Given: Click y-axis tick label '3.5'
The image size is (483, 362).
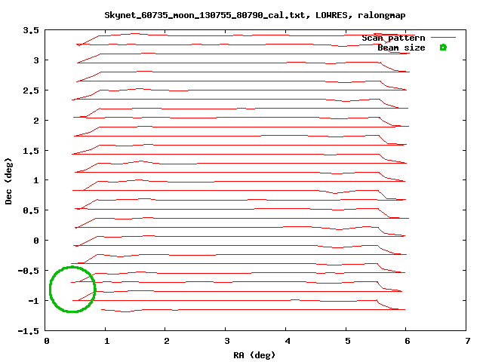Looking at the screenshot, I should pos(31,30).
